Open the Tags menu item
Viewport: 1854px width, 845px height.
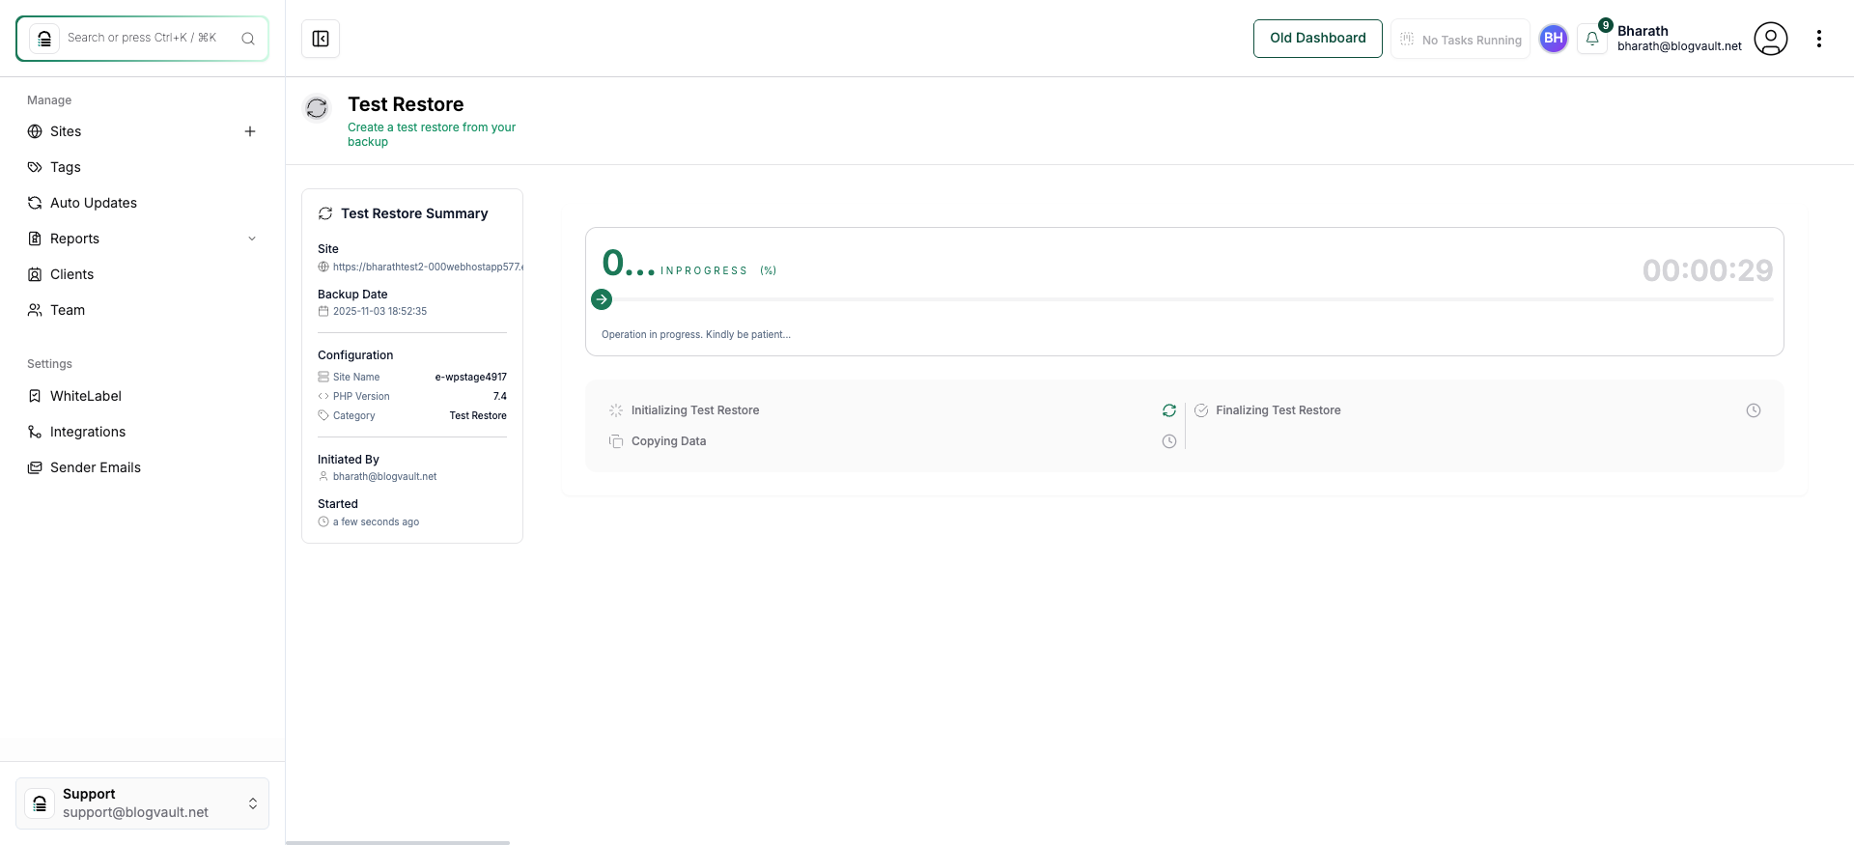(x=66, y=167)
